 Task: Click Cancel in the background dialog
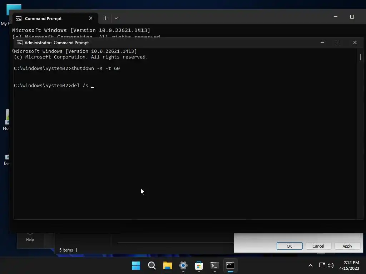pos(318,246)
